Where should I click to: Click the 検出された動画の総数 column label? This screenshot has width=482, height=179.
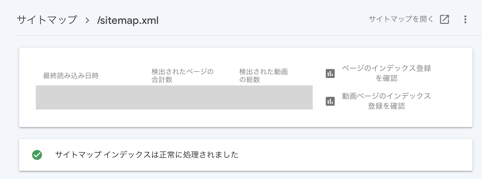click(264, 76)
